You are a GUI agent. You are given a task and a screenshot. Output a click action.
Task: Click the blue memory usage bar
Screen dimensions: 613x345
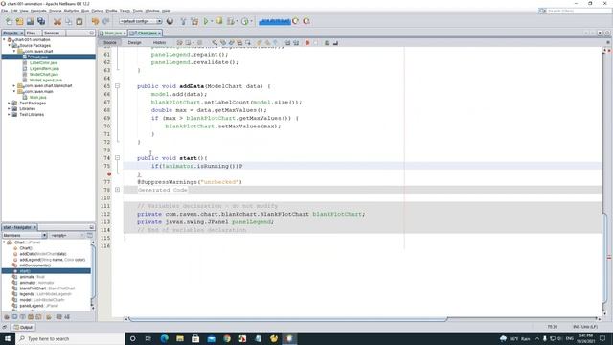click(x=275, y=21)
